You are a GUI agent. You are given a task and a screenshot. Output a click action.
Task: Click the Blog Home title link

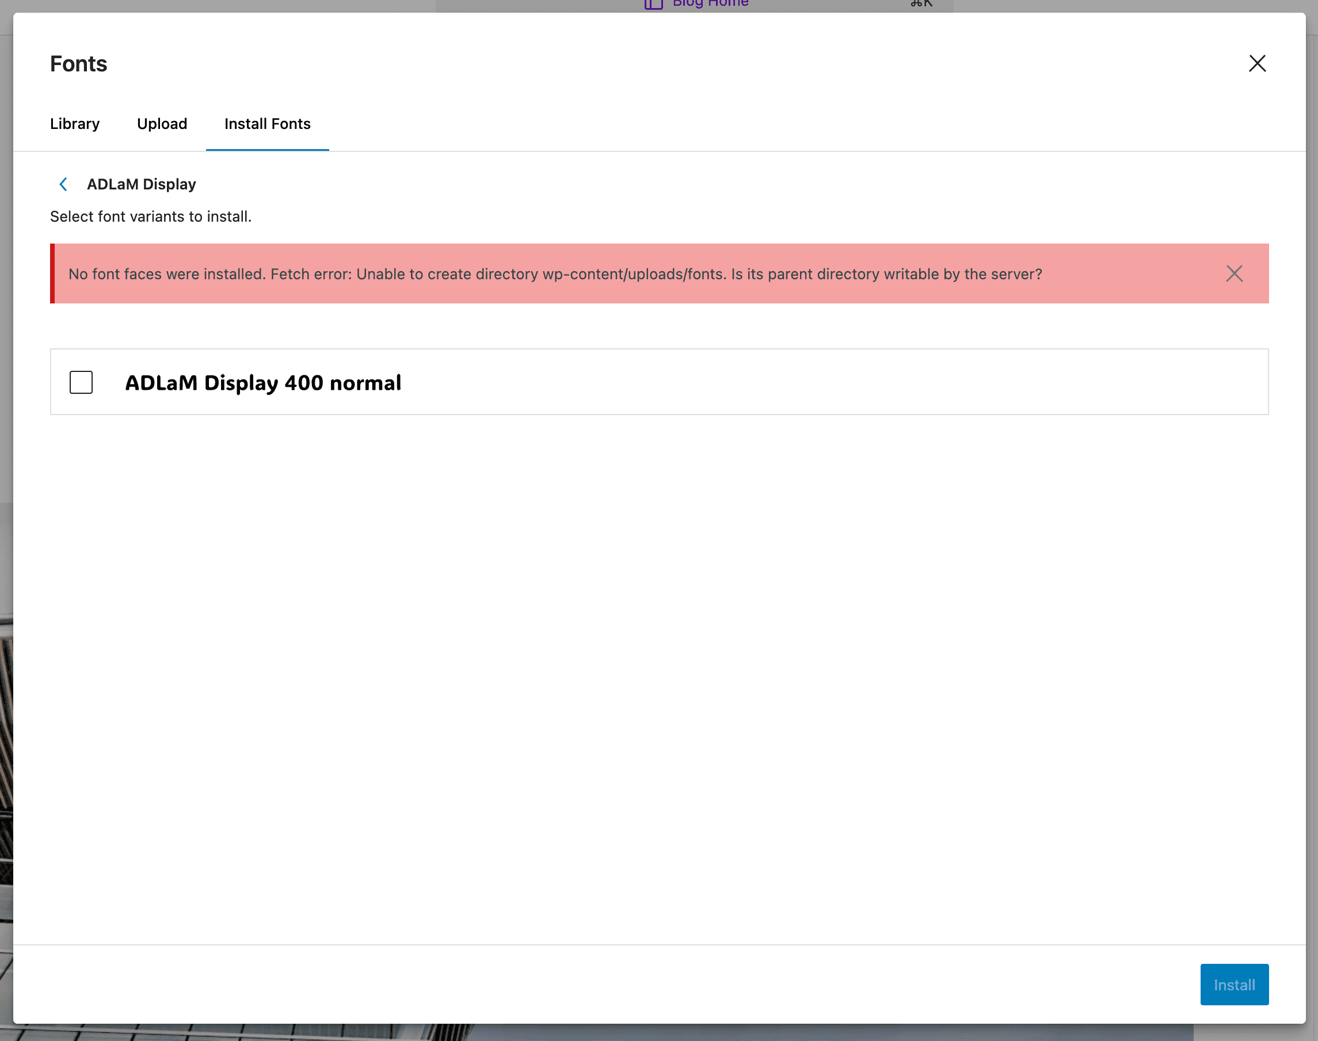(x=710, y=3)
